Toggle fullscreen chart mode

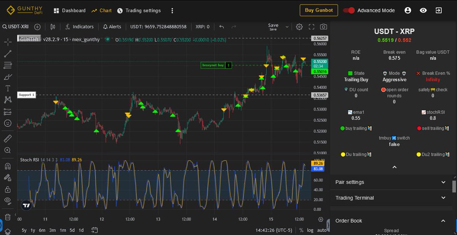(312, 27)
